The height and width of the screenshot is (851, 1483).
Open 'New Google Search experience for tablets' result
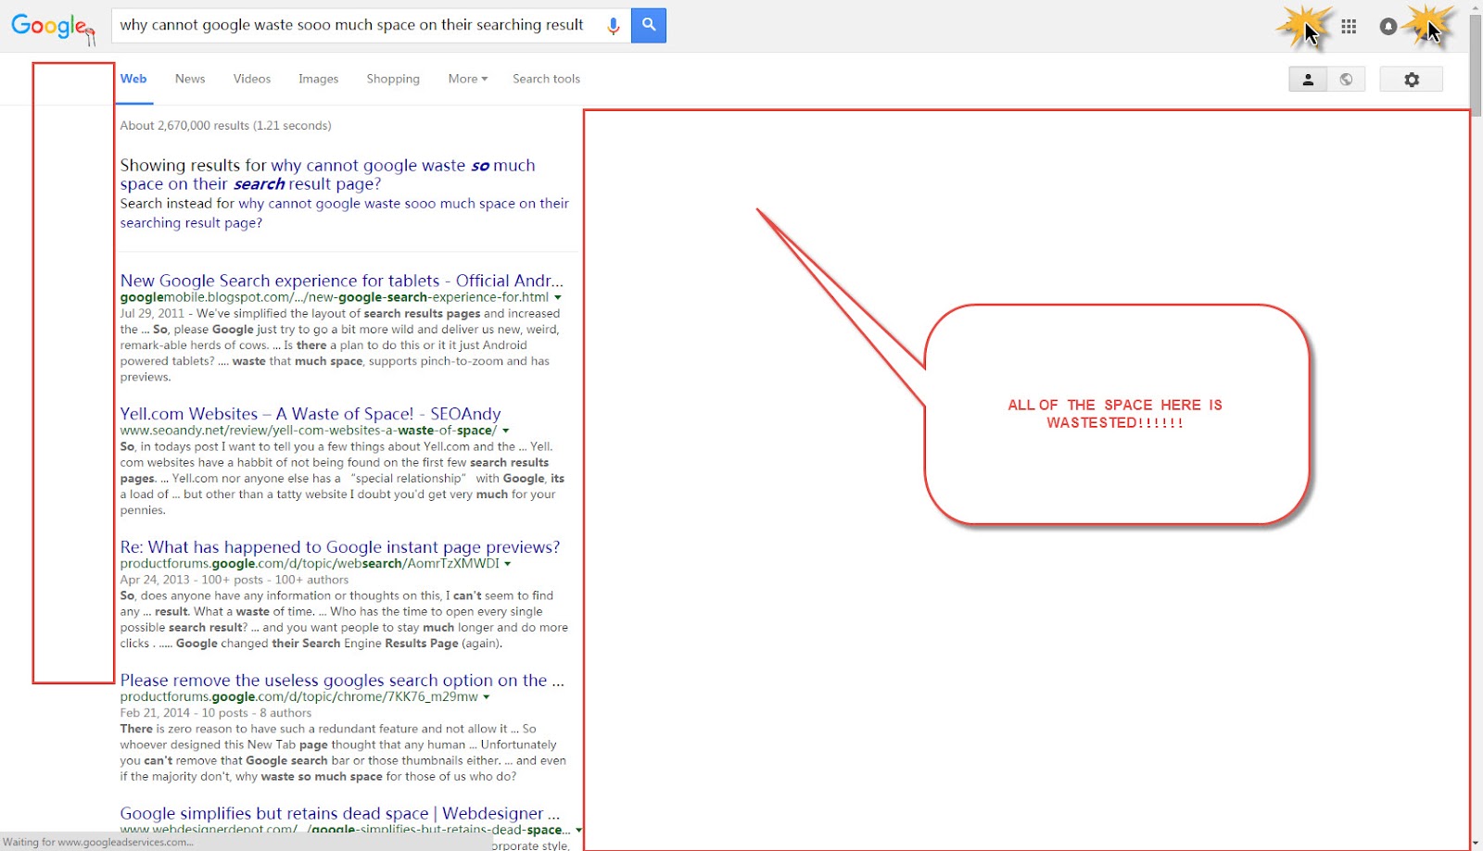click(x=341, y=281)
